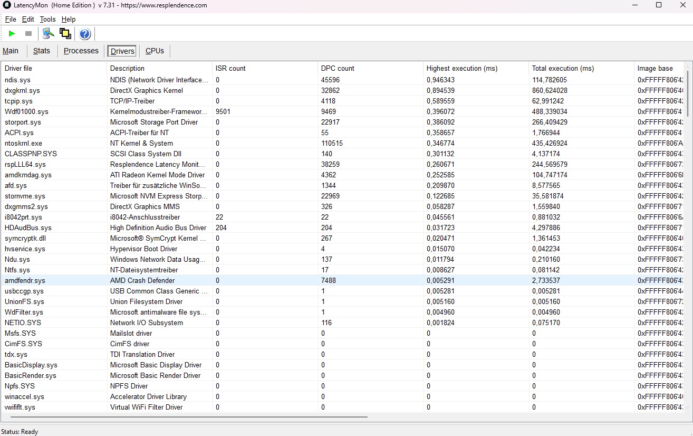Start monitoring with the green play button

(x=12, y=34)
